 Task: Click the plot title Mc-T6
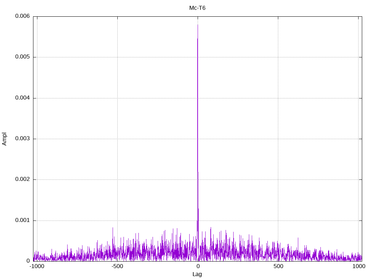tap(197, 8)
